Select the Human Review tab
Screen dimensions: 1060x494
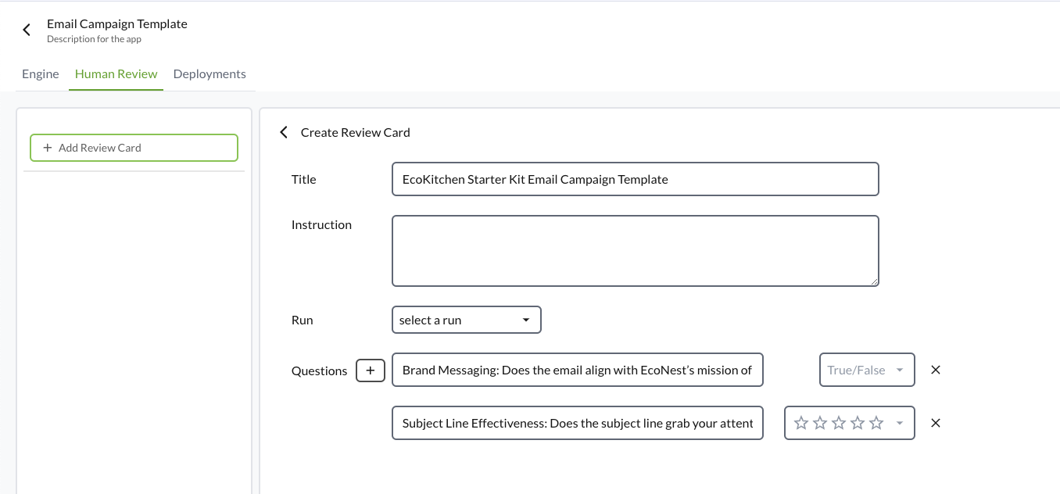tap(116, 73)
